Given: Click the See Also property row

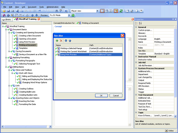Looking at the screenshot, I should [155, 51].
